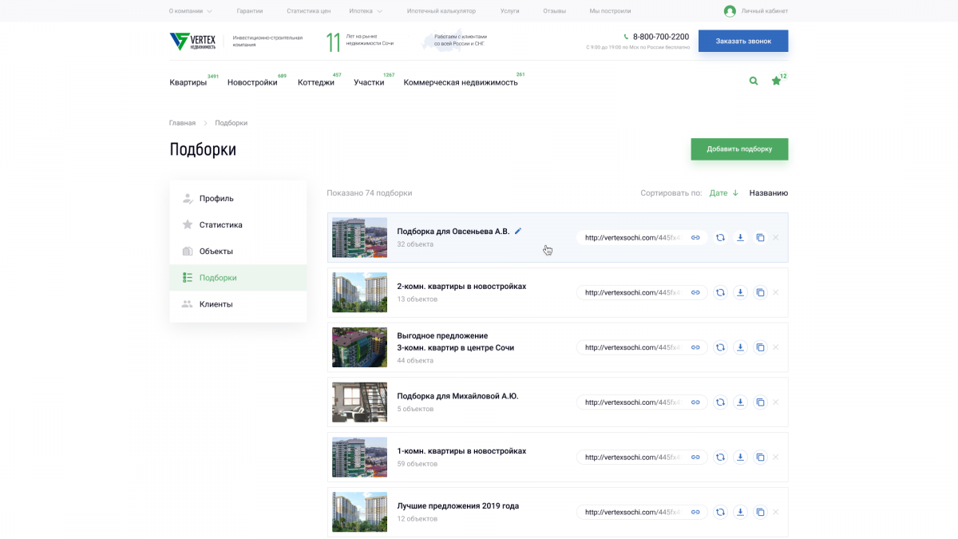Viewport: 958px width, 539px height.
Task: Click edit pencil next to Овсеньева selection
Action: tap(518, 231)
